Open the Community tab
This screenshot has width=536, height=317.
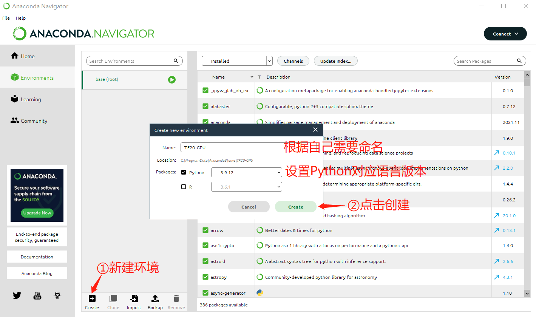[x=37, y=121]
